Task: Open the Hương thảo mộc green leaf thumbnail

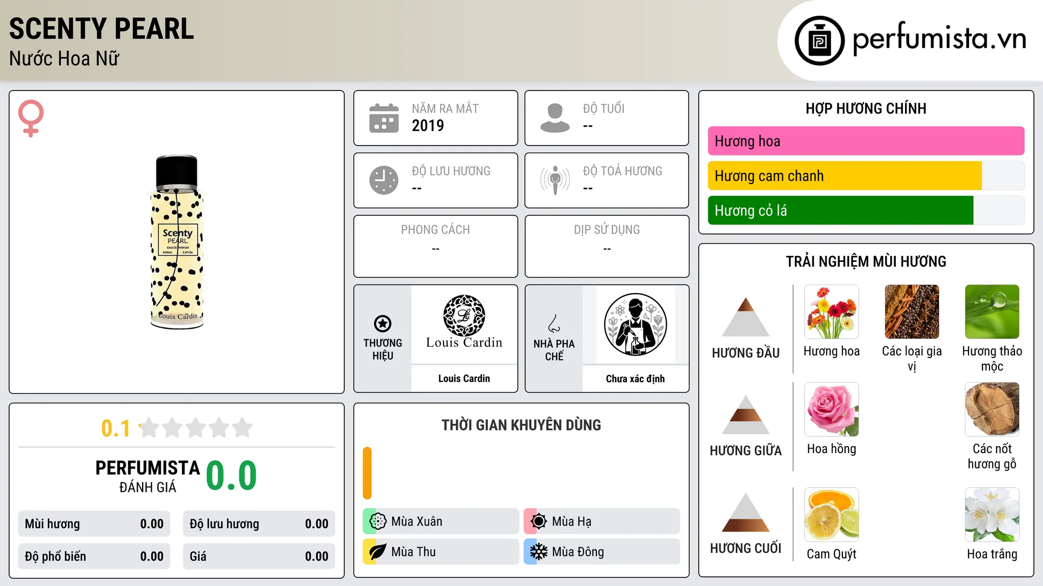Action: coord(992,312)
